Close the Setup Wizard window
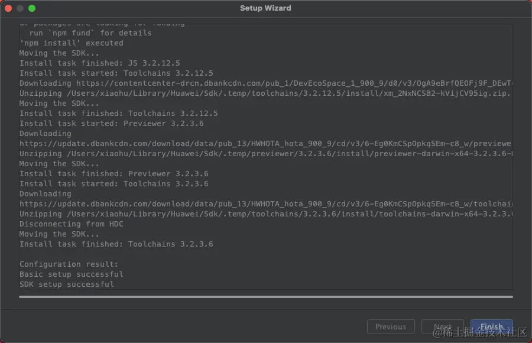The height and width of the screenshot is (343, 532). click(x=8, y=8)
